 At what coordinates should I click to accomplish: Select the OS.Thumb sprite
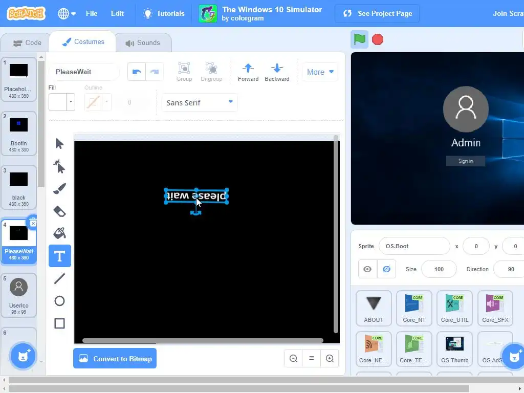pyautogui.click(x=454, y=348)
